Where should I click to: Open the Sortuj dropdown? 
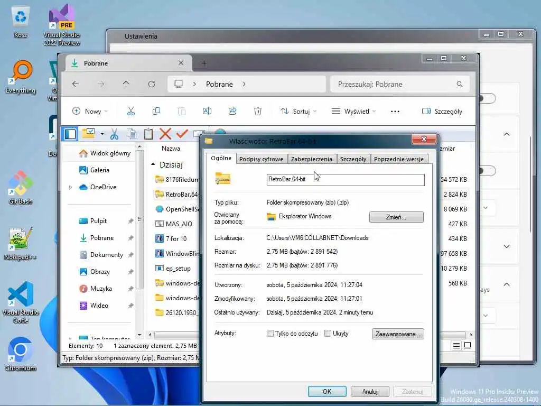click(x=299, y=111)
